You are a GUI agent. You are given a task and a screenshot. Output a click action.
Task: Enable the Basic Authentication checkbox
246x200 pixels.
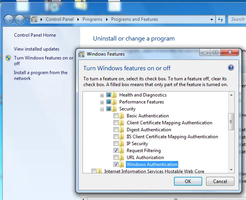(x=116, y=116)
